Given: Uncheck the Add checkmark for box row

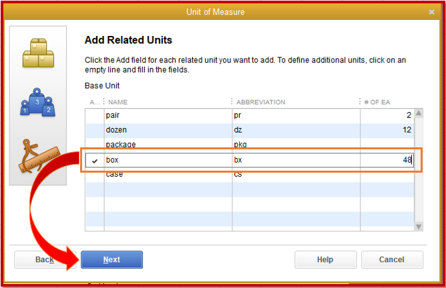Looking at the screenshot, I should [95, 161].
